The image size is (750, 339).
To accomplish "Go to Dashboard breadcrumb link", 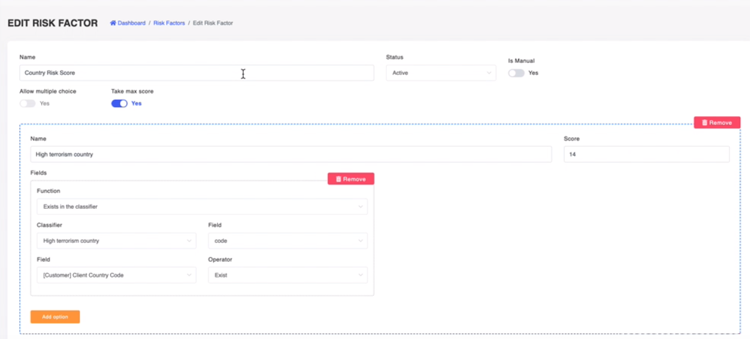I will (x=132, y=23).
